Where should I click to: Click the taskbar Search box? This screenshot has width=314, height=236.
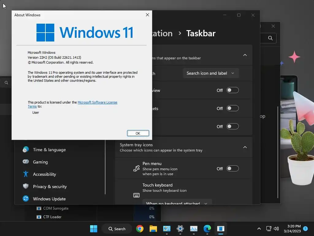pos(117,229)
